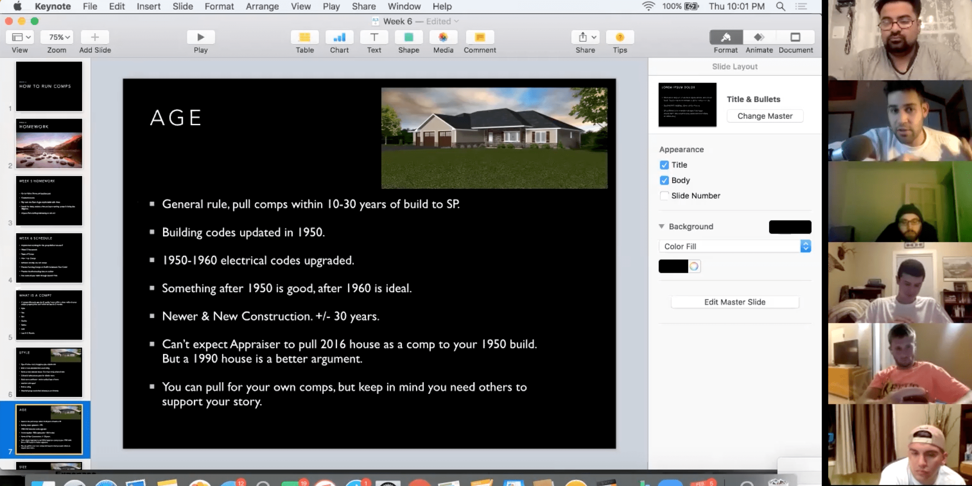
Task: Select slide 2 Homework thumbnail
Action: pos(49,144)
